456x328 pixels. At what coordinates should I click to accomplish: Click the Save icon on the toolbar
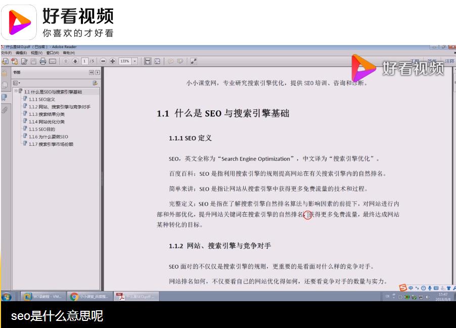click(x=32, y=61)
